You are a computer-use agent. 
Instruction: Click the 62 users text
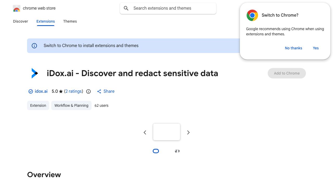coord(101,105)
